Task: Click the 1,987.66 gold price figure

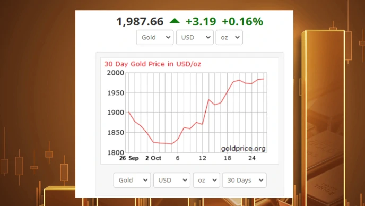Action: tap(140, 22)
